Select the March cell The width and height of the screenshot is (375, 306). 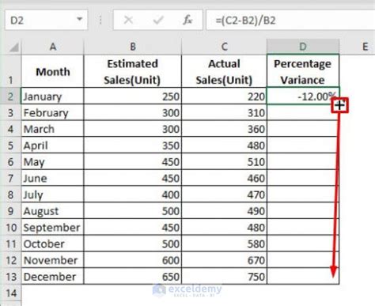[53, 129]
